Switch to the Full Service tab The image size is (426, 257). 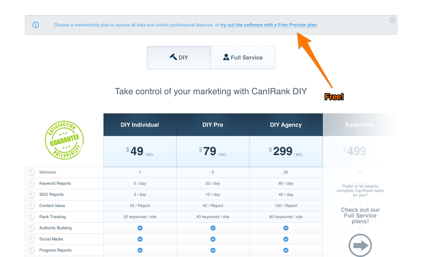pyautogui.click(x=243, y=57)
